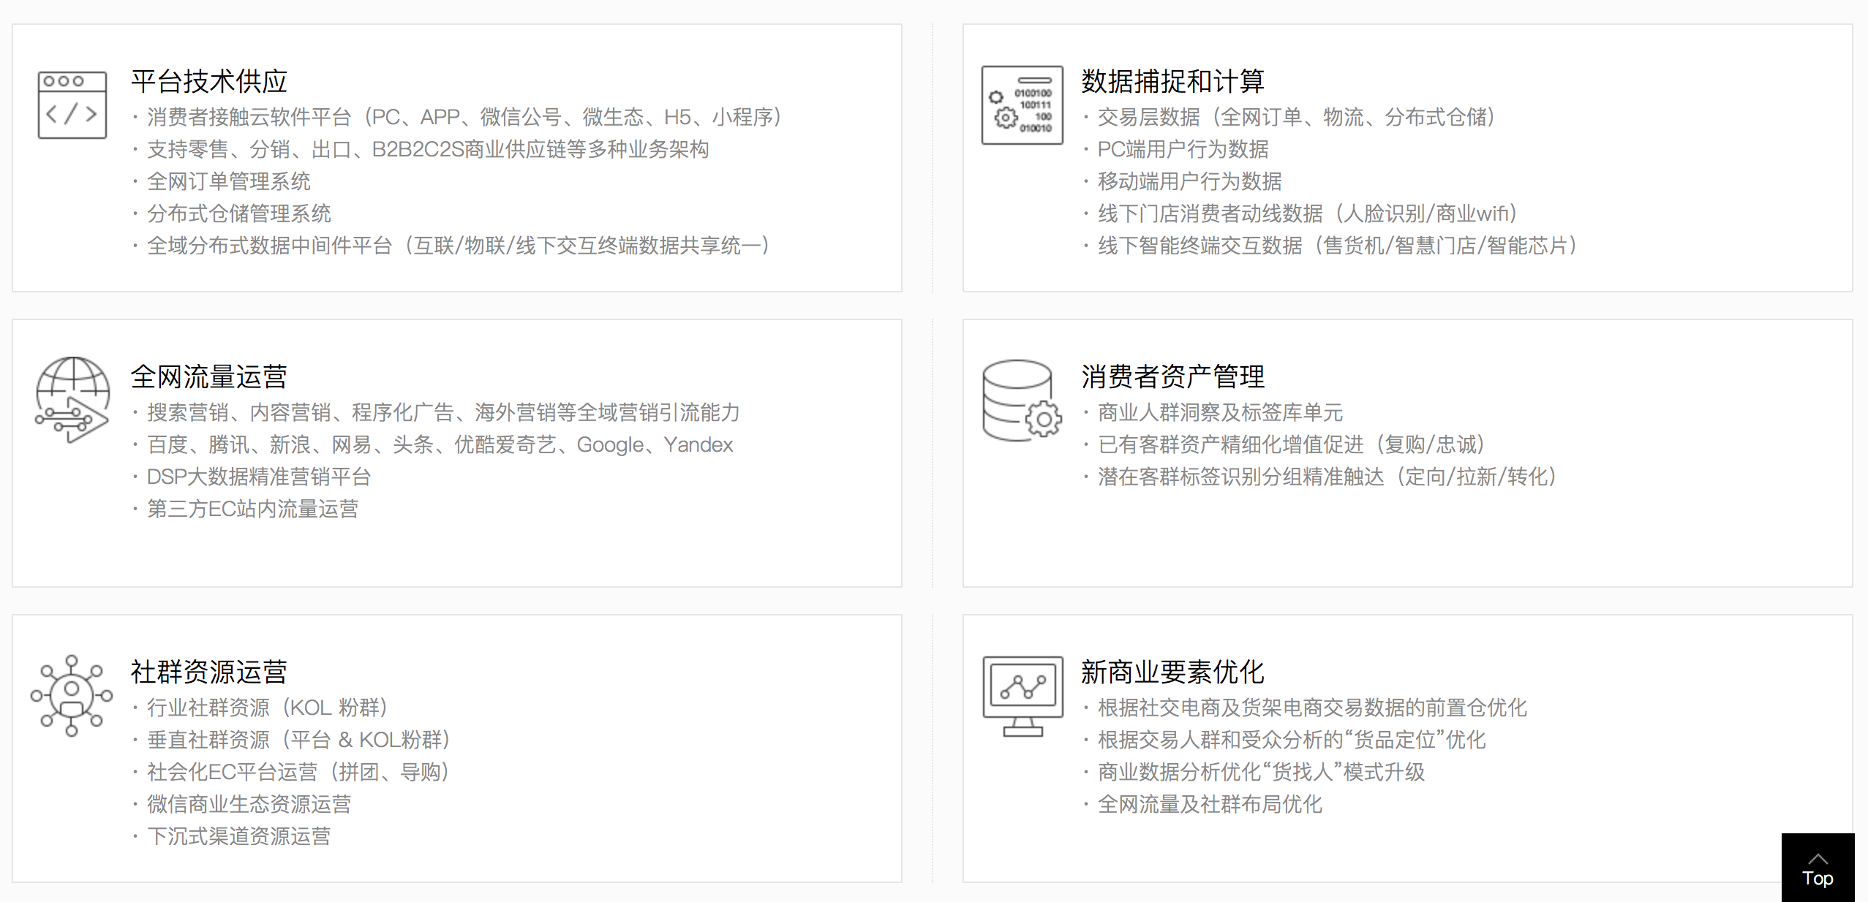Screen dimensions: 1868x902
Task: Open the 消费者资产管理 section title
Action: (1172, 376)
